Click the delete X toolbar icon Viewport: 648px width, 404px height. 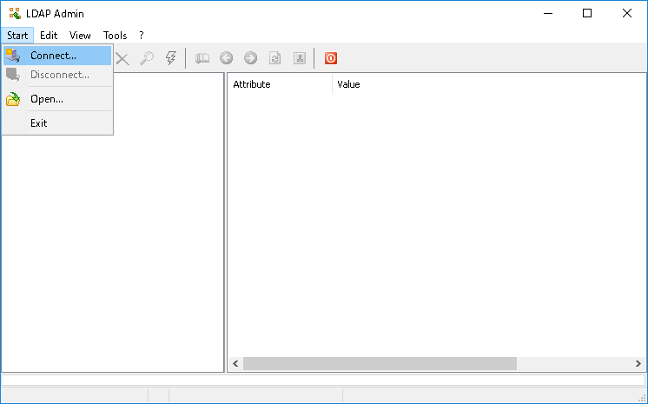(122, 58)
